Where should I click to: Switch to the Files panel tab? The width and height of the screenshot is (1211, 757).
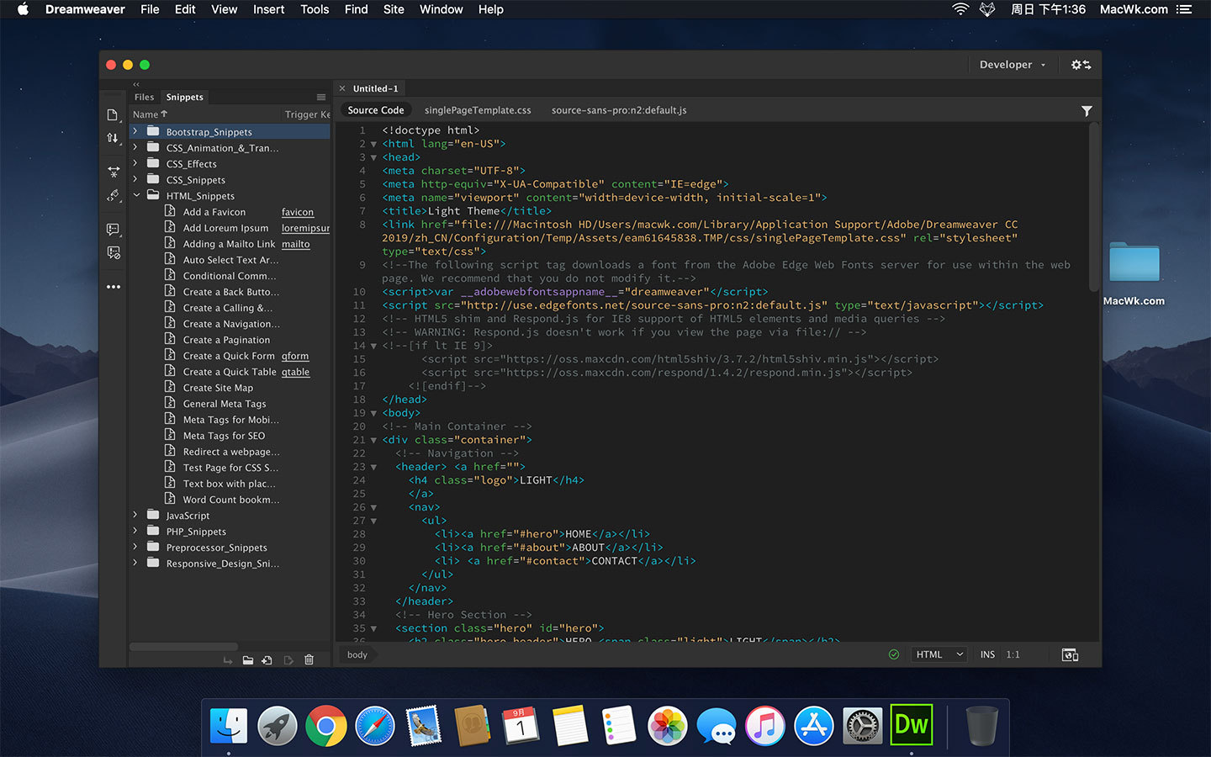pyautogui.click(x=145, y=97)
